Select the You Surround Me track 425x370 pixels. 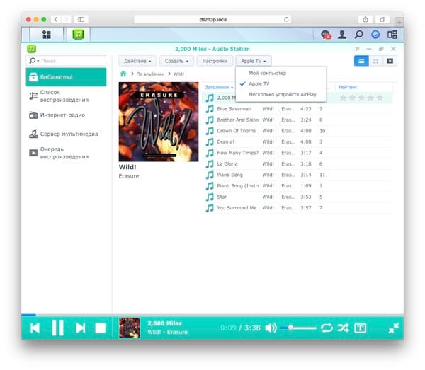coord(297,208)
